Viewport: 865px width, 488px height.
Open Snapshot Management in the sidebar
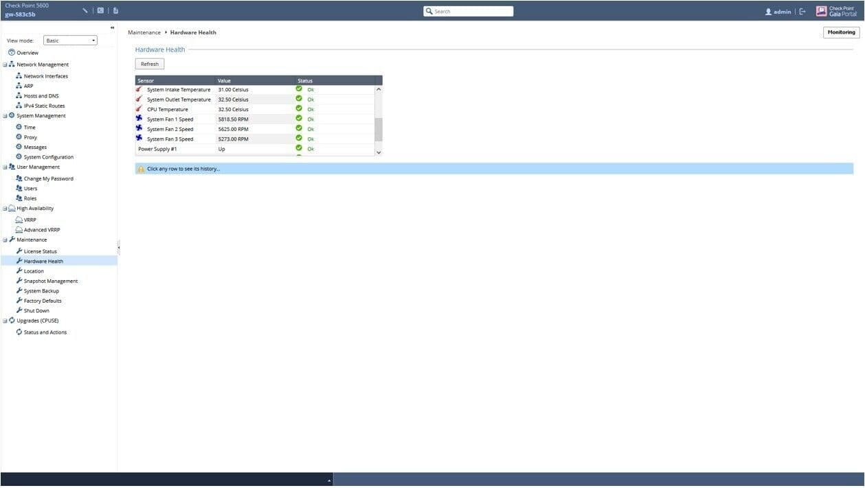point(50,281)
